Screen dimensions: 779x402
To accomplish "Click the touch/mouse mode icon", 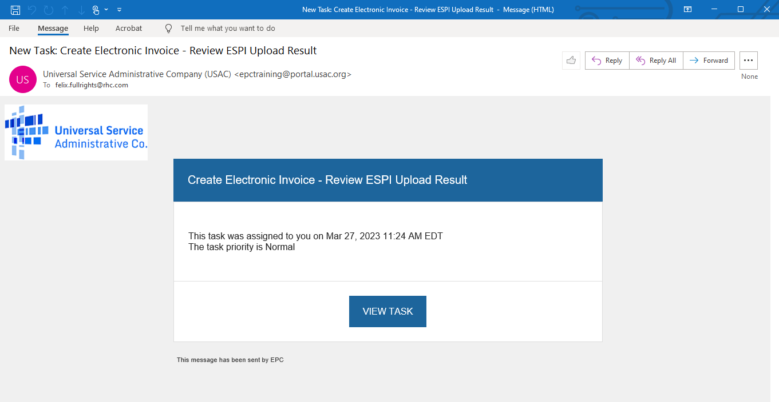I will [x=96, y=10].
